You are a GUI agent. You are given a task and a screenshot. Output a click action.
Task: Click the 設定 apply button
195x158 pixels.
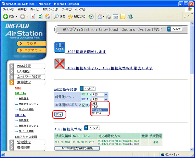[x=58, y=114]
